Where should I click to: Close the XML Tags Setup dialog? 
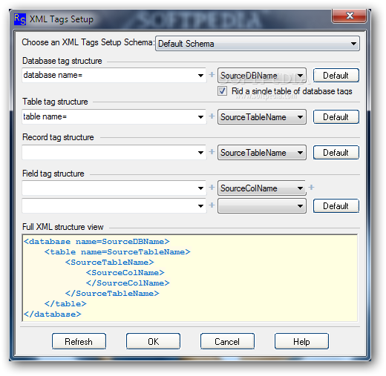(349, 16)
